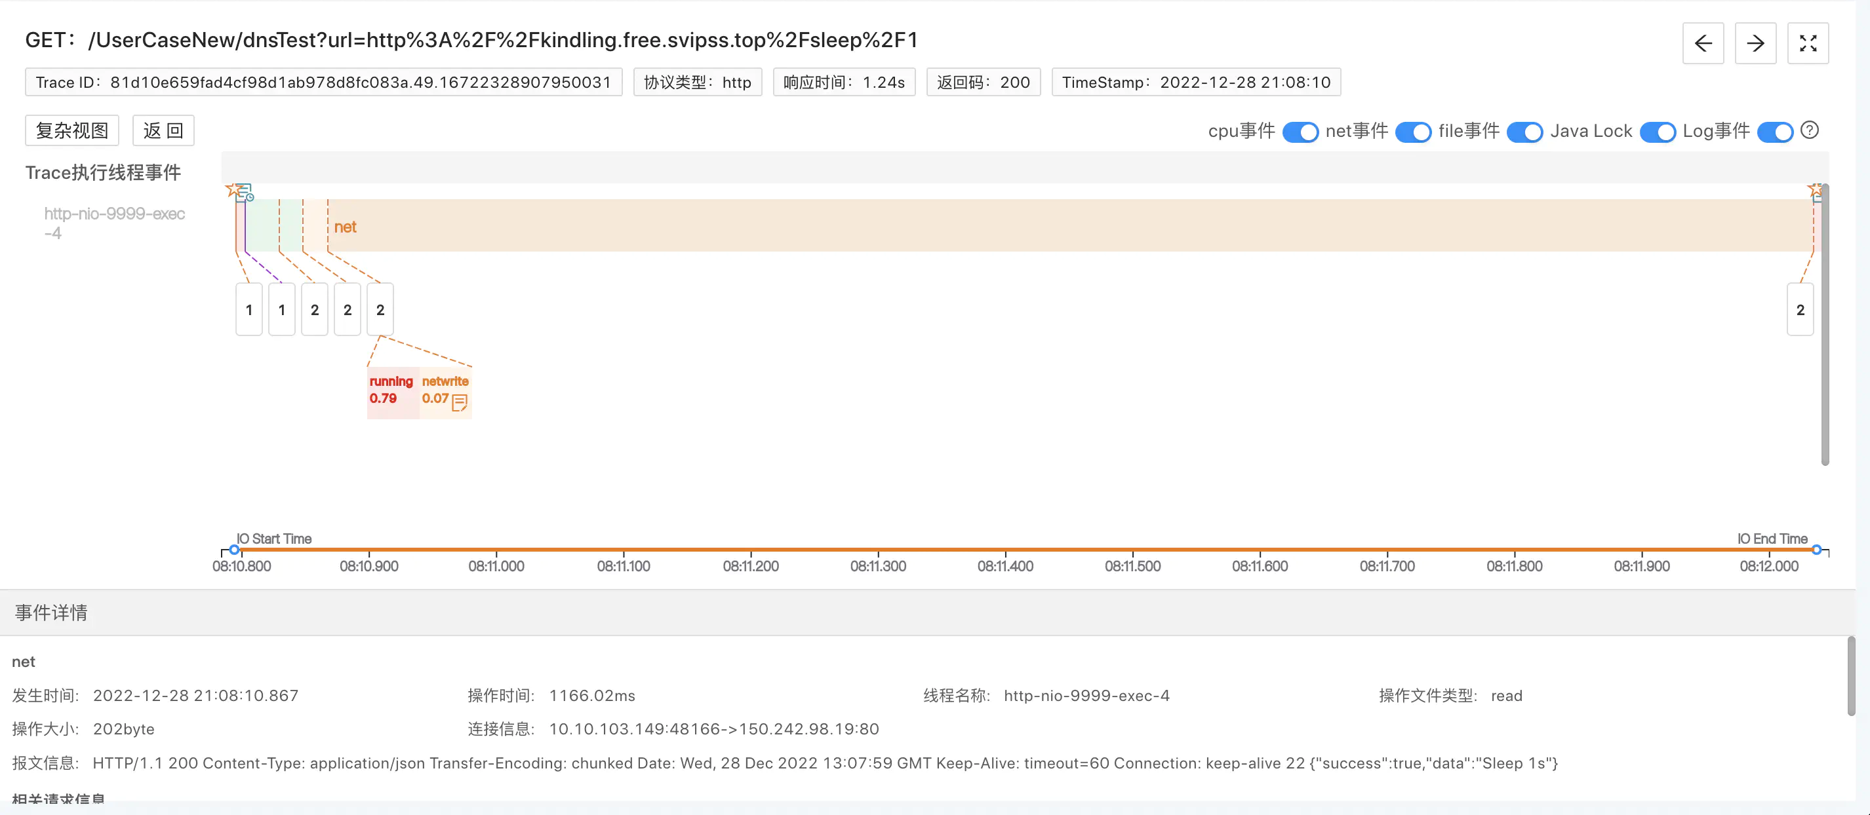Go to the next trace with right arrow

(1755, 43)
